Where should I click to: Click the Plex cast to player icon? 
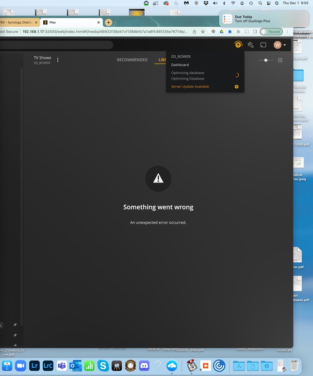263,45
